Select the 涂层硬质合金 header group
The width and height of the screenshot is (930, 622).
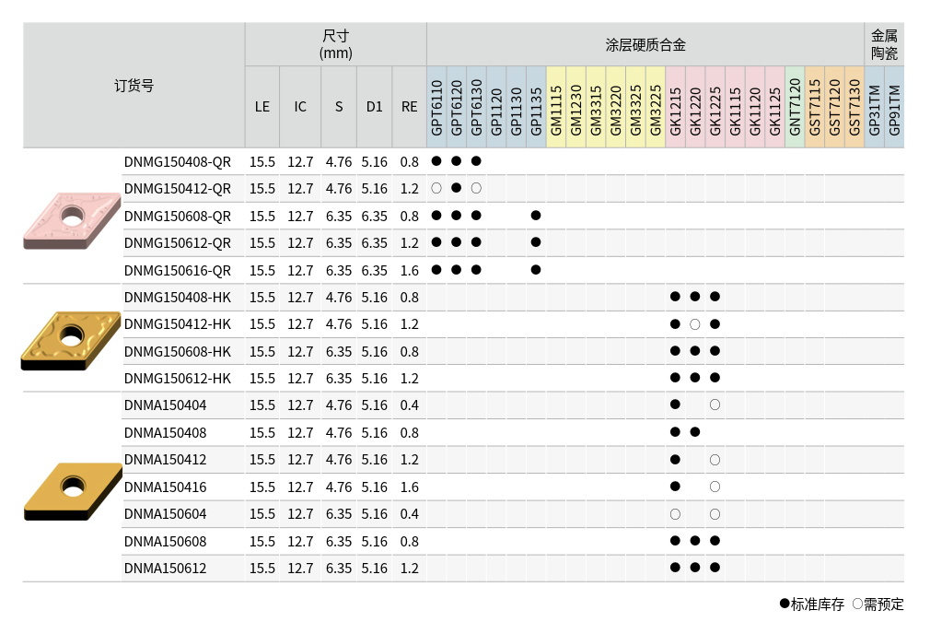coord(645,44)
